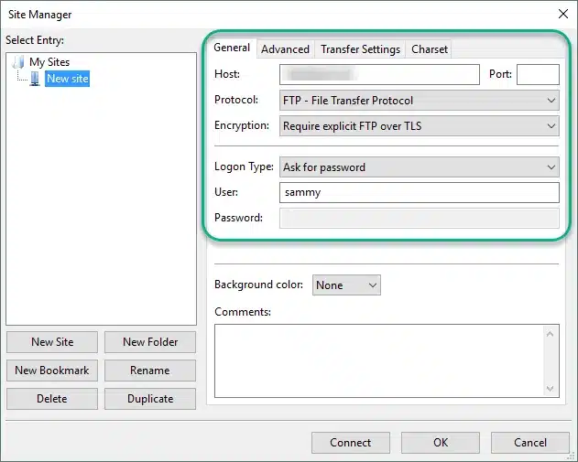Image resolution: width=578 pixels, height=462 pixels.
Task: Confirm with the OK button
Action: point(441,443)
